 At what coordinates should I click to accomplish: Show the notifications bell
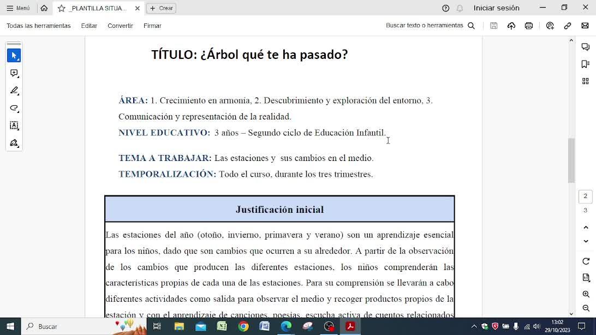[x=460, y=8]
